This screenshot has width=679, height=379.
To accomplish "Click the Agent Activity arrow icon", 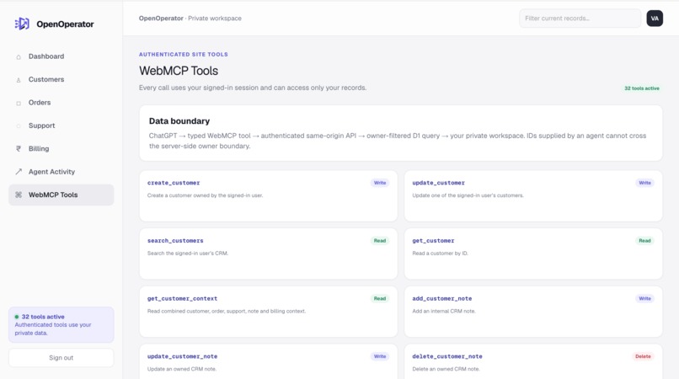I will pyautogui.click(x=19, y=172).
